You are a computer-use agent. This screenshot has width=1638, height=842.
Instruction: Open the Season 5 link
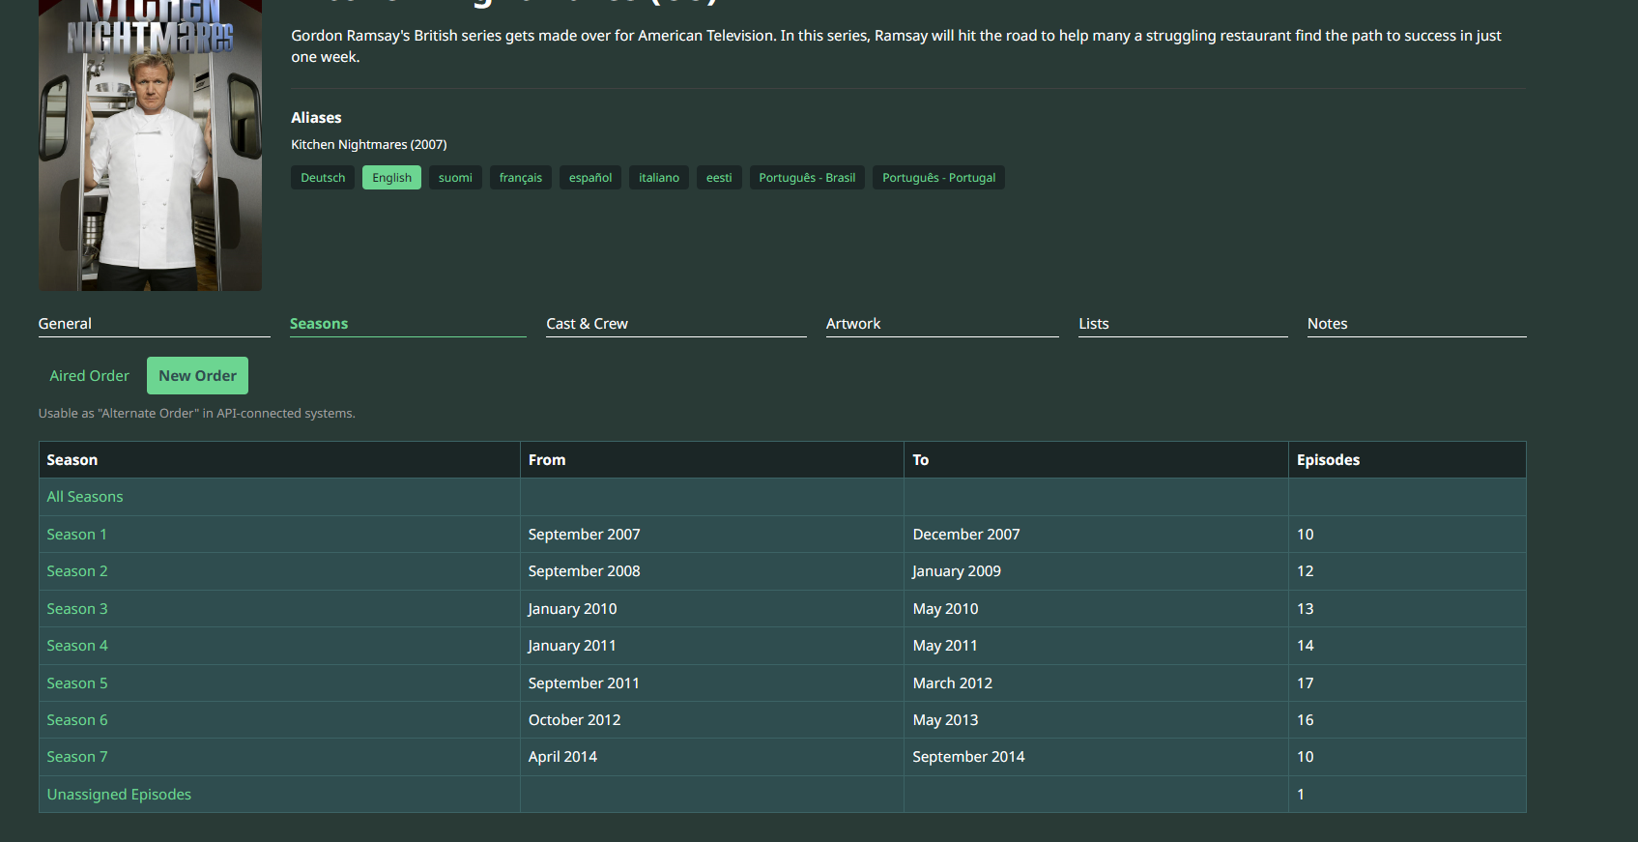[77, 683]
